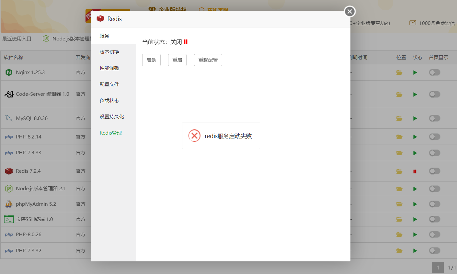Toggle homepage display for Code-Server 编辑器

435,94
